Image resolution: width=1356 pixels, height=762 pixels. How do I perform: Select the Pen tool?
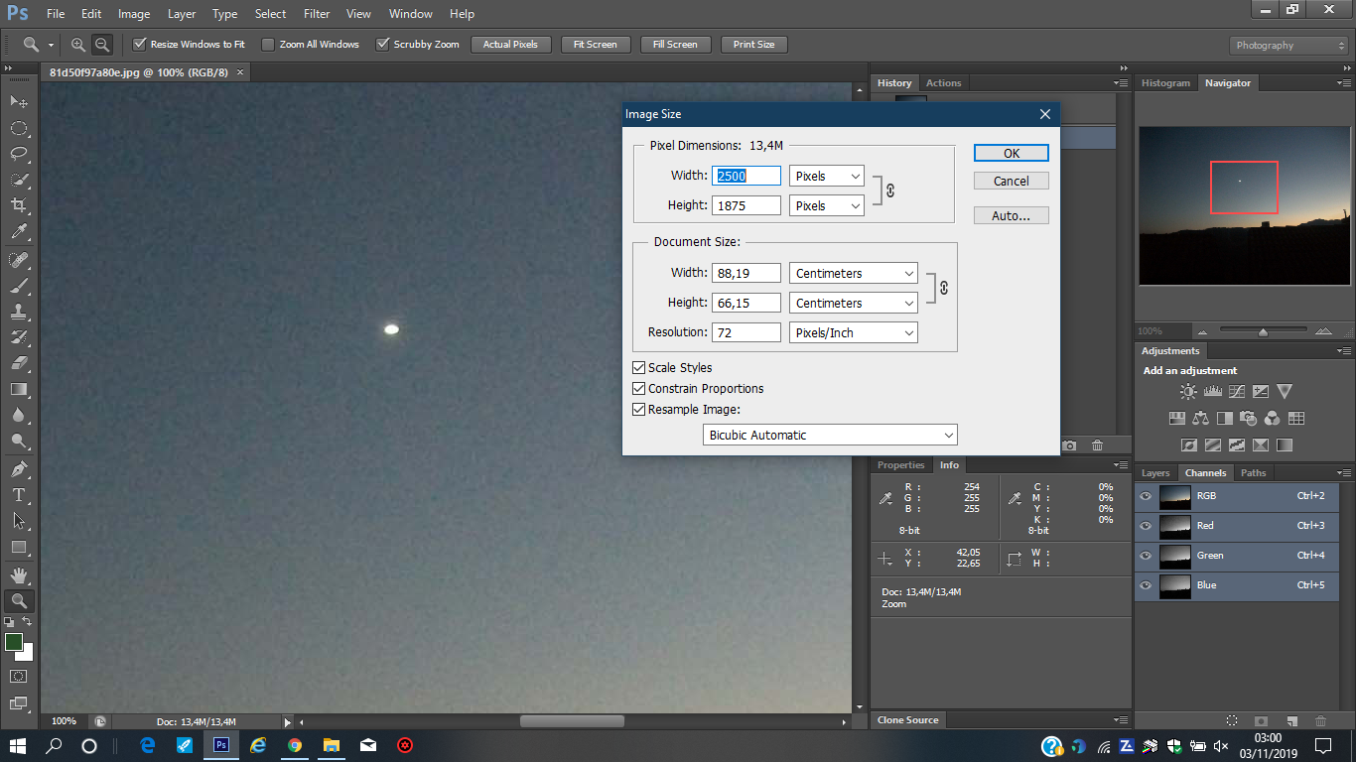click(18, 468)
